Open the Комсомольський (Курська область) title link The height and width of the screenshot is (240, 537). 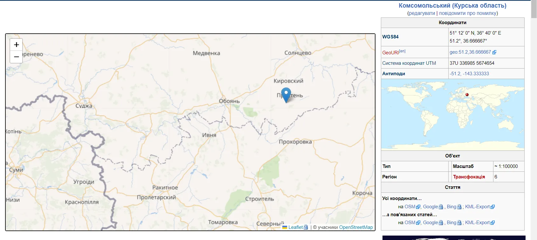(x=452, y=5)
